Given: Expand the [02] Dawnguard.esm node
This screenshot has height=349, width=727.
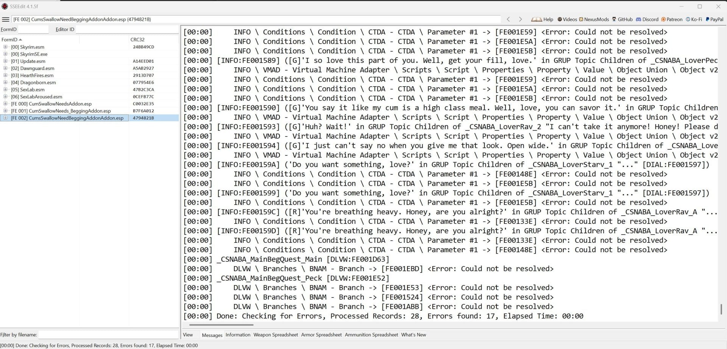Looking at the screenshot, I should pyautogui.click(x=5, y=68).
